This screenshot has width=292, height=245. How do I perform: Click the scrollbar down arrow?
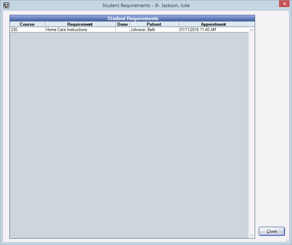(252, 235)
